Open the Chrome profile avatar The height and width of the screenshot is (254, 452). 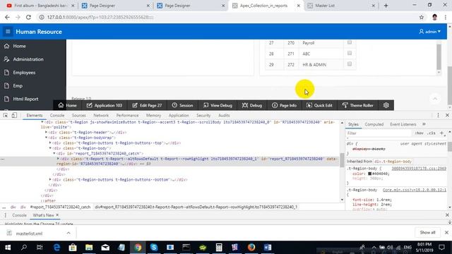(435, 17)
